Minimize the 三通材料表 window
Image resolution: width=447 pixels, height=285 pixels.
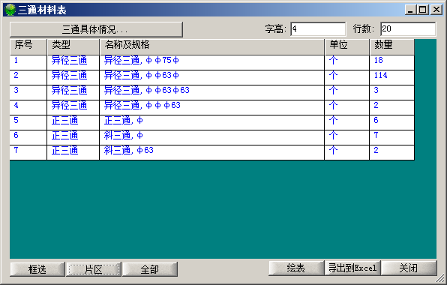coord(410,10)
